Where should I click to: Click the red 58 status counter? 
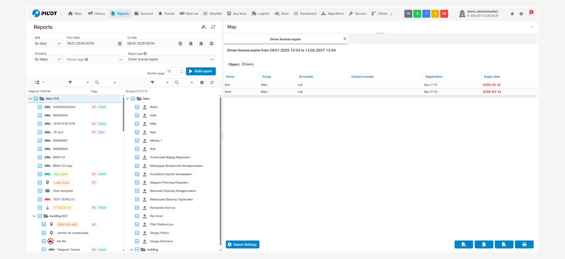click(x=444, y=14)
